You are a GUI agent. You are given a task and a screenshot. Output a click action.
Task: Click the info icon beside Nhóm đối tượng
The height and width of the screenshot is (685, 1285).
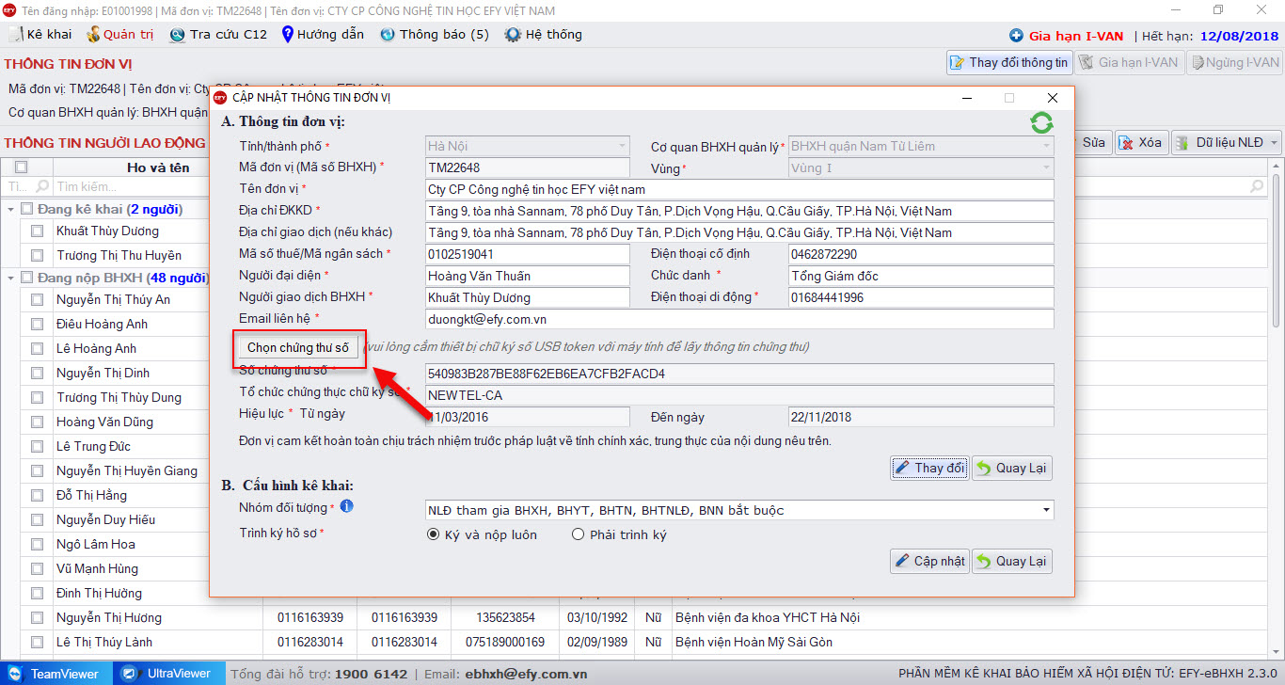coord(347,507)
